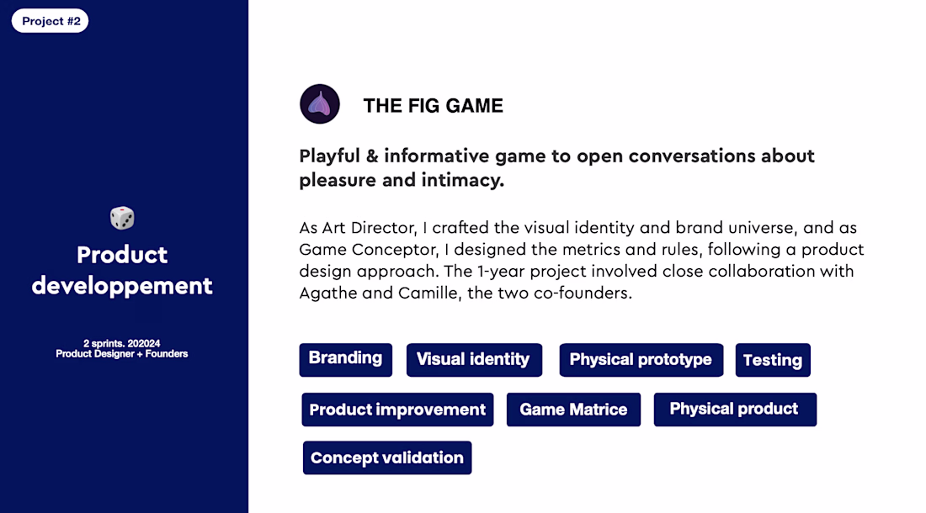This screenshot has height=513, width=926.
Task: Click the Playful & informative game tagline
Action: 557,168
